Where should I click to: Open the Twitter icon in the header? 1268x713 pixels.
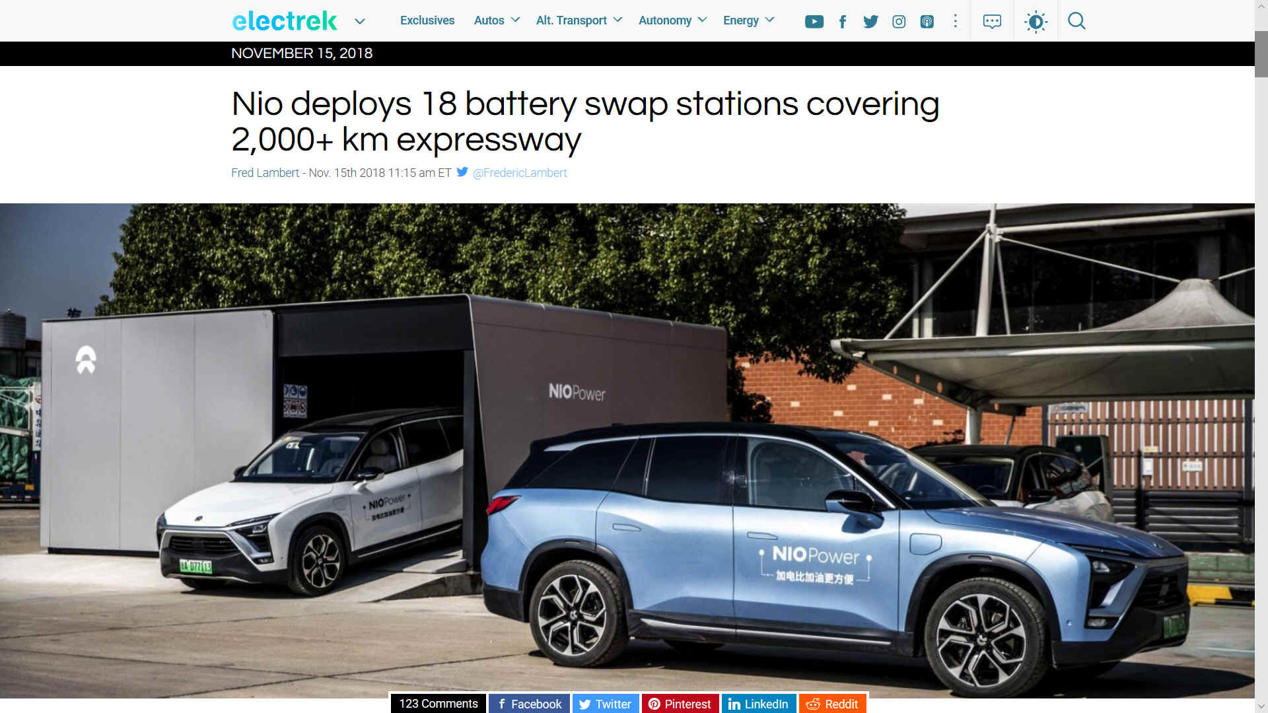click(870, 22)
